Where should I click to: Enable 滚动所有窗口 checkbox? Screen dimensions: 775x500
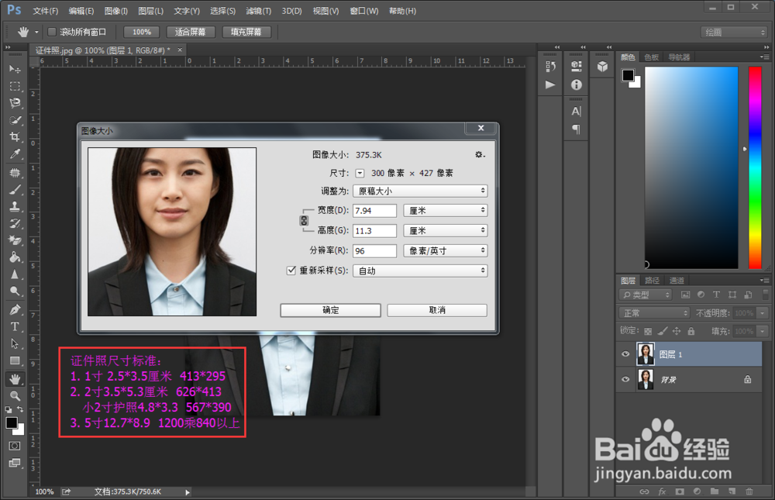pyautogui.click(x=51, y=32)
